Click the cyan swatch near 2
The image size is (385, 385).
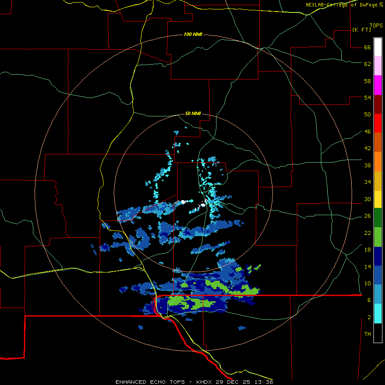[x=378, y=314]
